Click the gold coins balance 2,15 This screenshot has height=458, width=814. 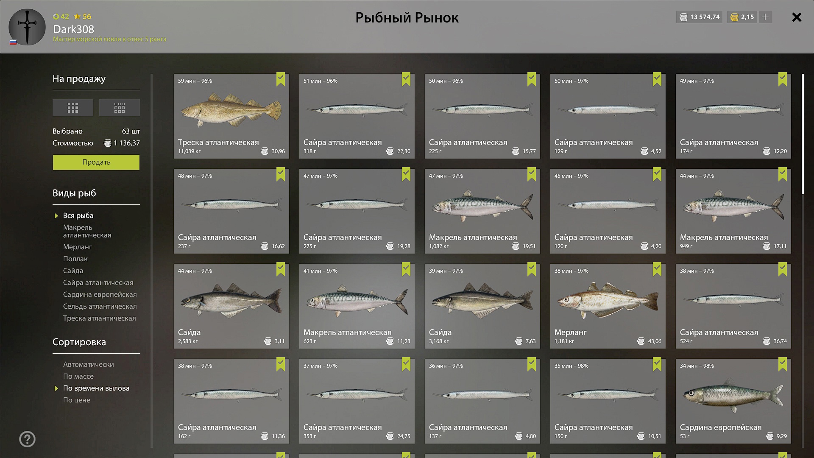(x=742, y=17)
